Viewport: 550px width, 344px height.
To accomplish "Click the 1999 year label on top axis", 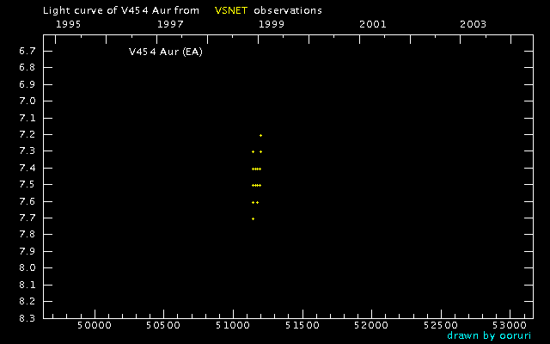I will (x=272, y=24).
